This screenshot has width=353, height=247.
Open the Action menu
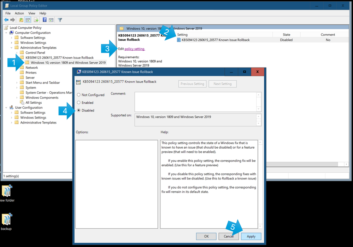(x=19, y=13)
